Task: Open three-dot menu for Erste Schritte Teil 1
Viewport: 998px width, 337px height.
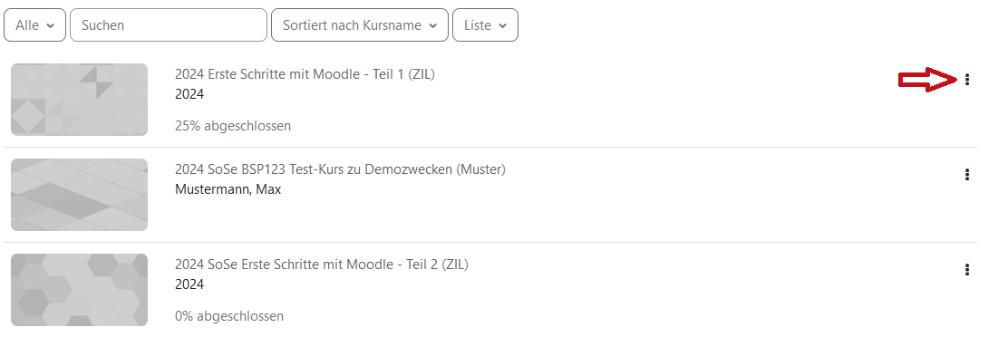Action: [x=967, y=80]
